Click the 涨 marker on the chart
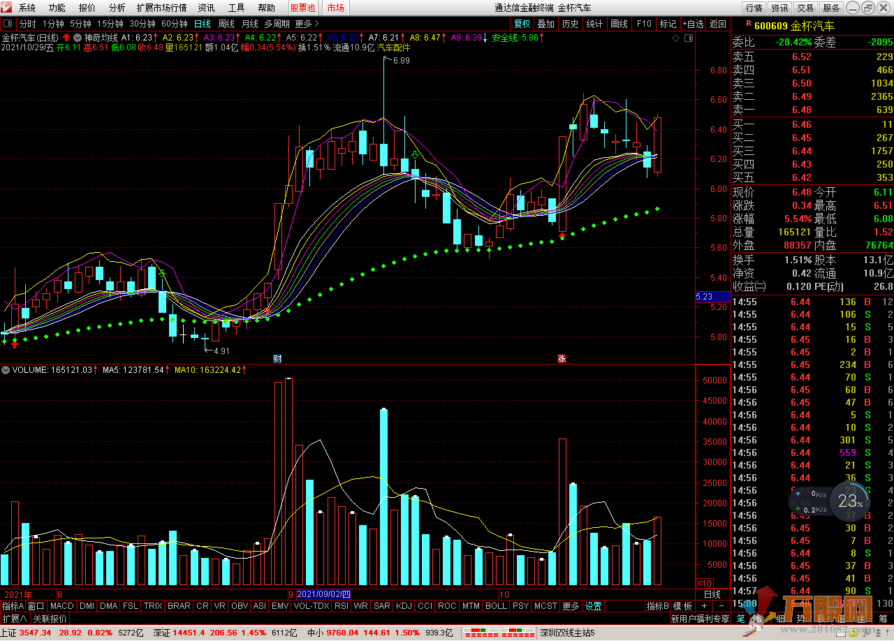Screen dimensions: 894x641 (561, 358)
